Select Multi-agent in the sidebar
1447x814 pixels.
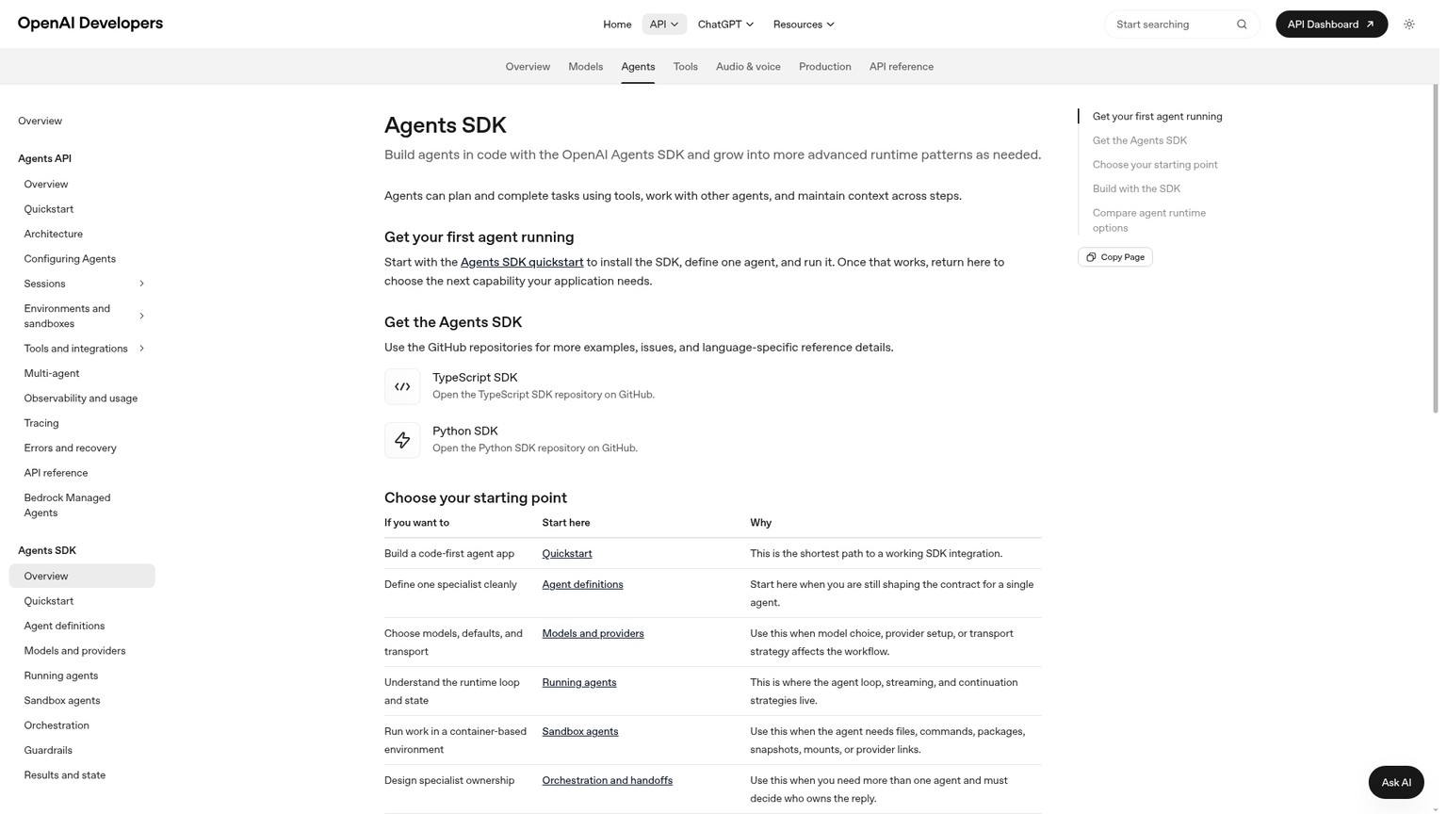pyautogui.click(x=52, y=374)
